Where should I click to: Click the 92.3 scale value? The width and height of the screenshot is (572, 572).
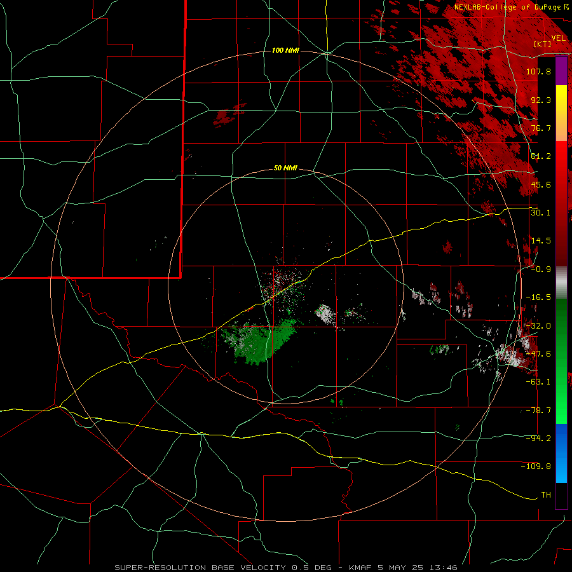541,100
